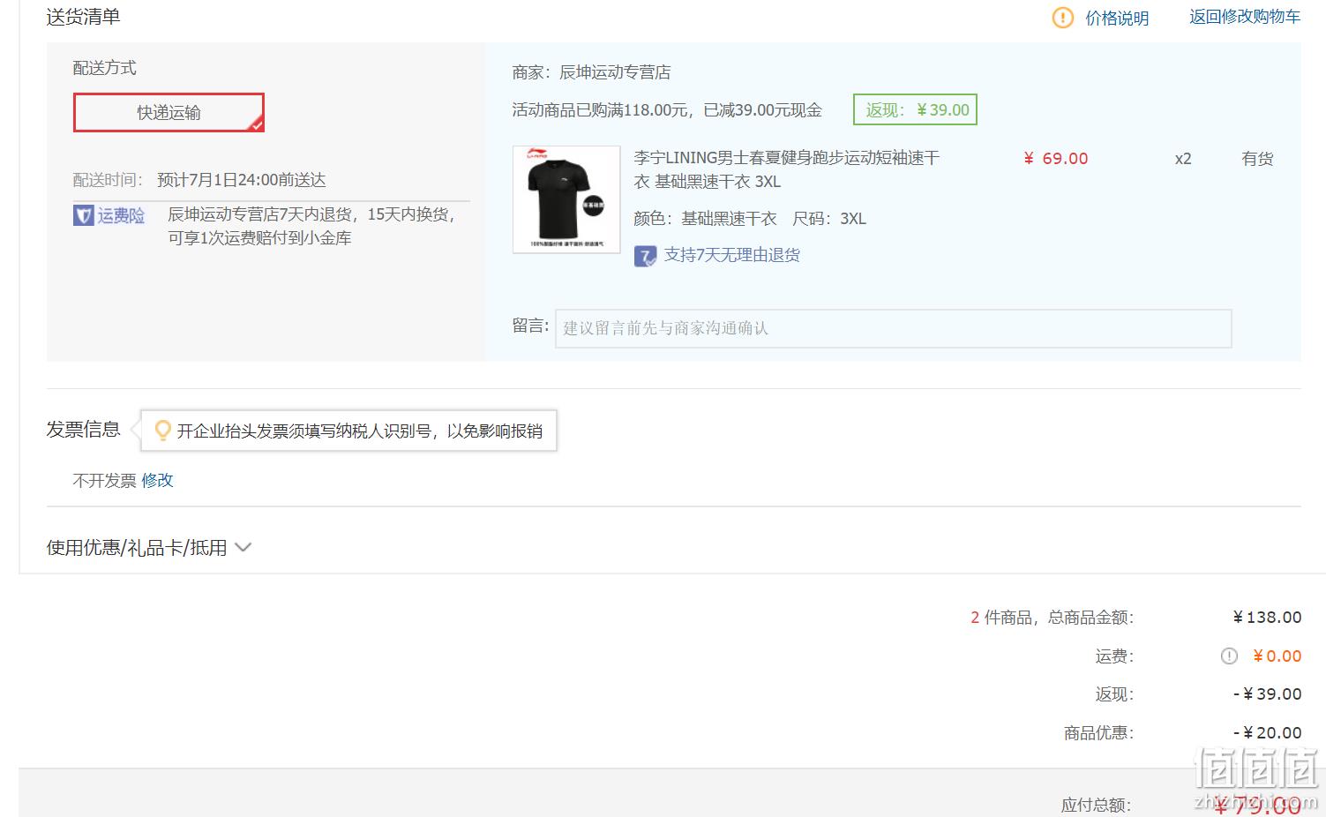Click 预计7月1日24:00前送达 delivery time
This screenshot has width=1326, height=817.
(242, 180)
